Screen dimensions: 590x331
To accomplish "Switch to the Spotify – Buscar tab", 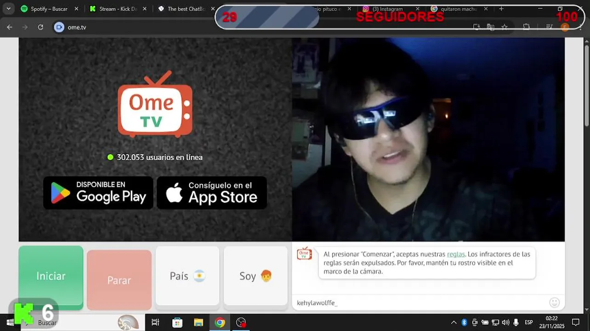I will (x=49, y=9).
